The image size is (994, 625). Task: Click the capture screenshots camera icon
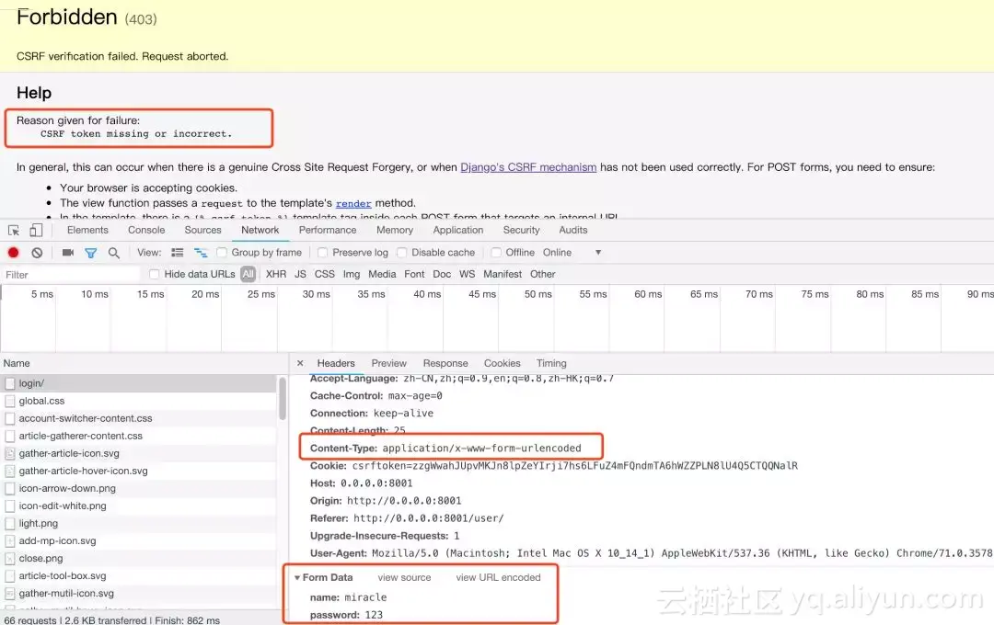[x=68, y=253]
